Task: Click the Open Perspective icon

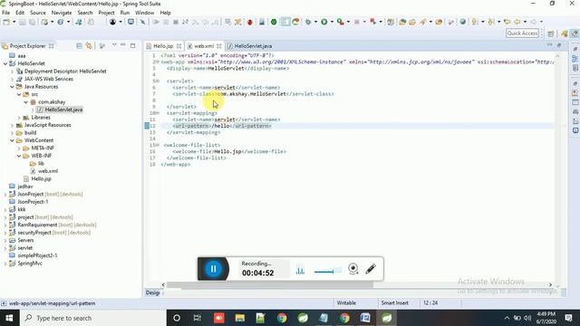Action: (551, 34)
